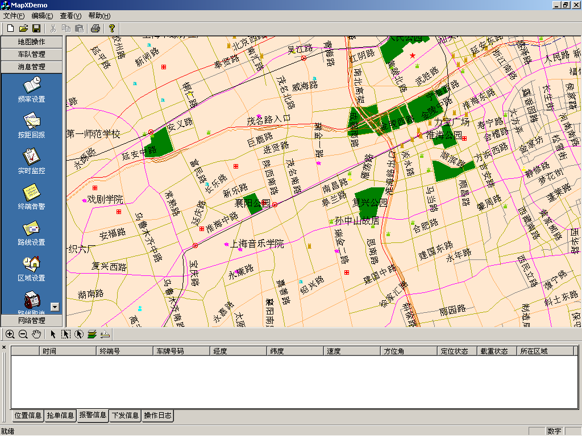Viewport: 582px width, 436px height.
Task: Select the distance ruler measure tool
Action: click(x=105, y=334)
